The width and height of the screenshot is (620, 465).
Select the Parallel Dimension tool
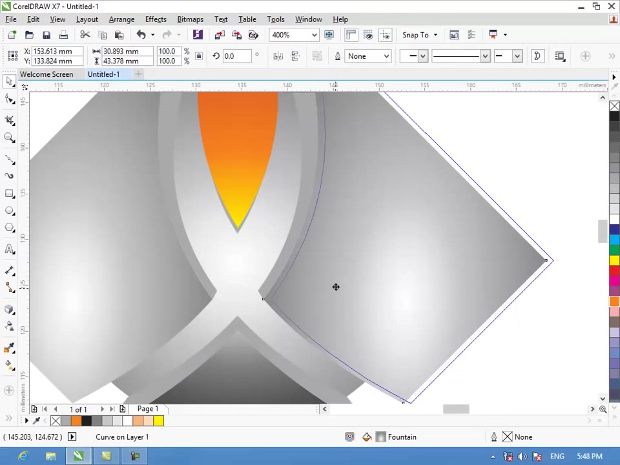(x=9, y=271)
